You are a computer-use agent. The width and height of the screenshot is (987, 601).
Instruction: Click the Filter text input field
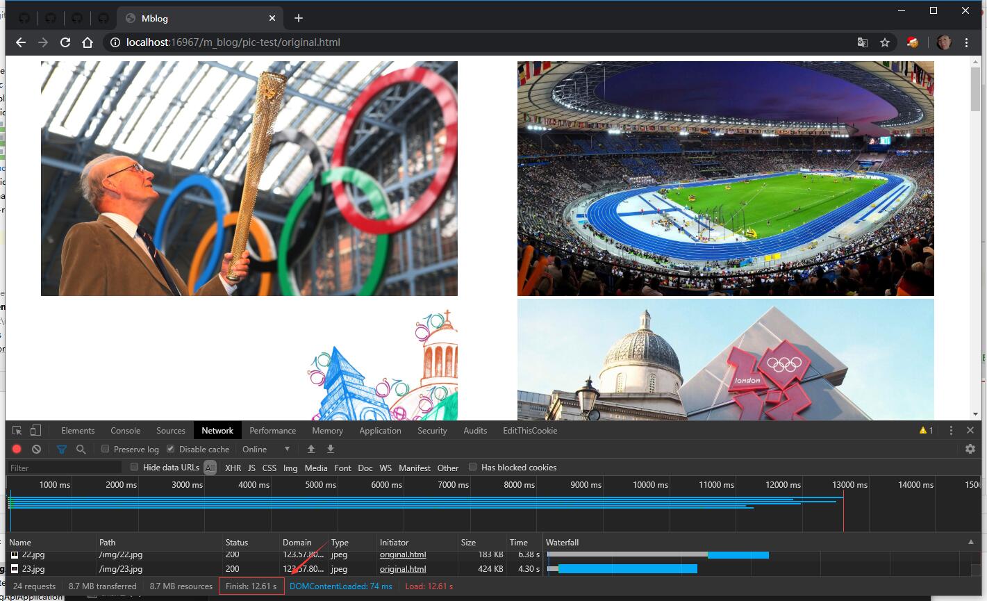pos(64,468)
